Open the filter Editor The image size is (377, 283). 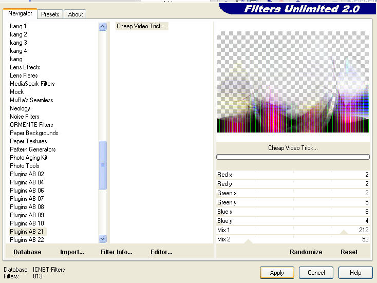click(x=161, y=252)
